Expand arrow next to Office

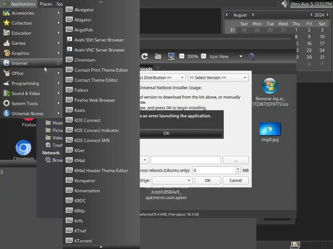pyautogui.click(x=59, y=73)
